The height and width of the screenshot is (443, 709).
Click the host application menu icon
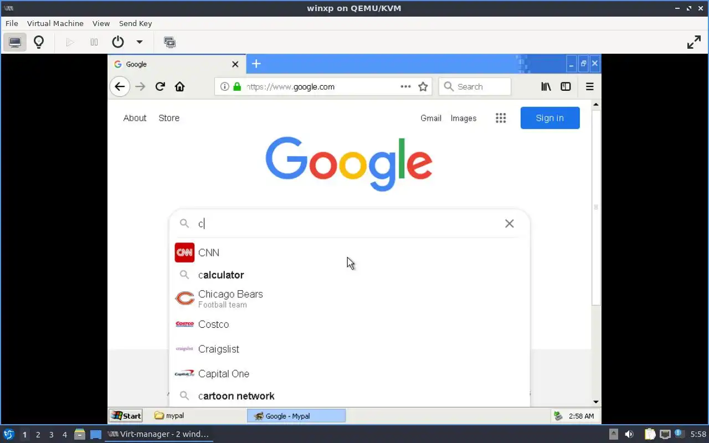[x=8, y=434]
